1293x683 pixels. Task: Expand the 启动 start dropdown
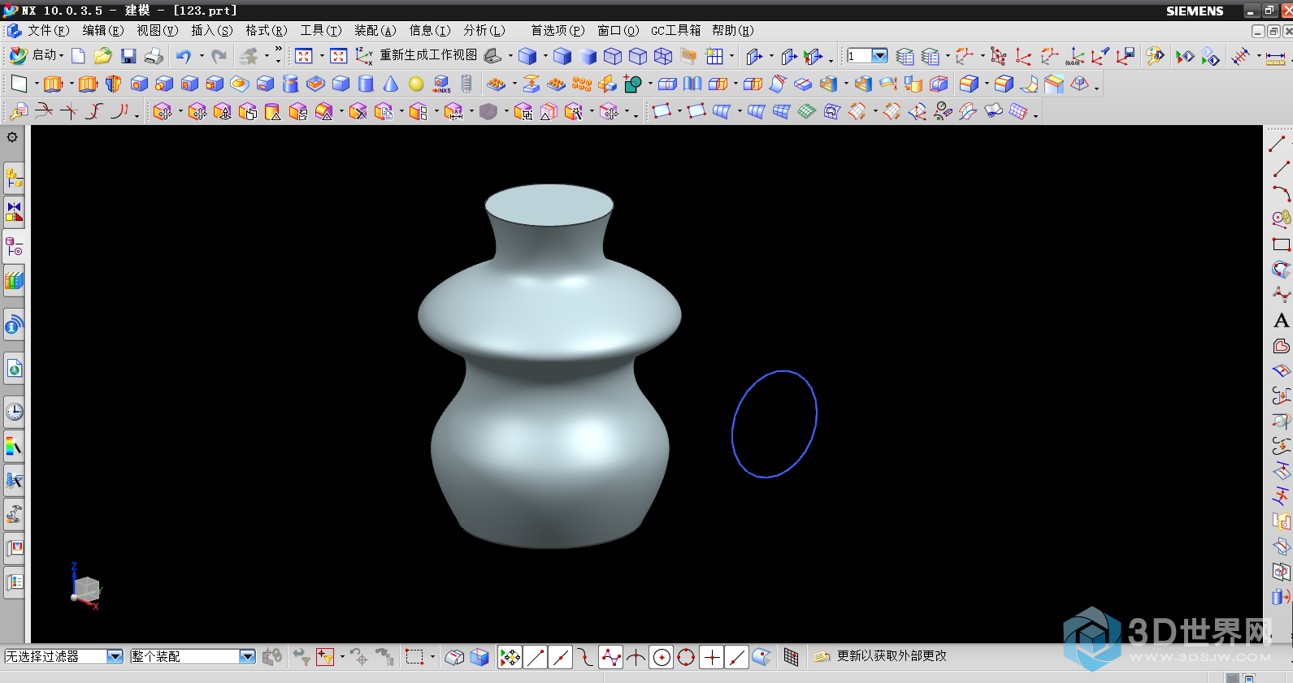pyautogui.click(x=62, y=55)
